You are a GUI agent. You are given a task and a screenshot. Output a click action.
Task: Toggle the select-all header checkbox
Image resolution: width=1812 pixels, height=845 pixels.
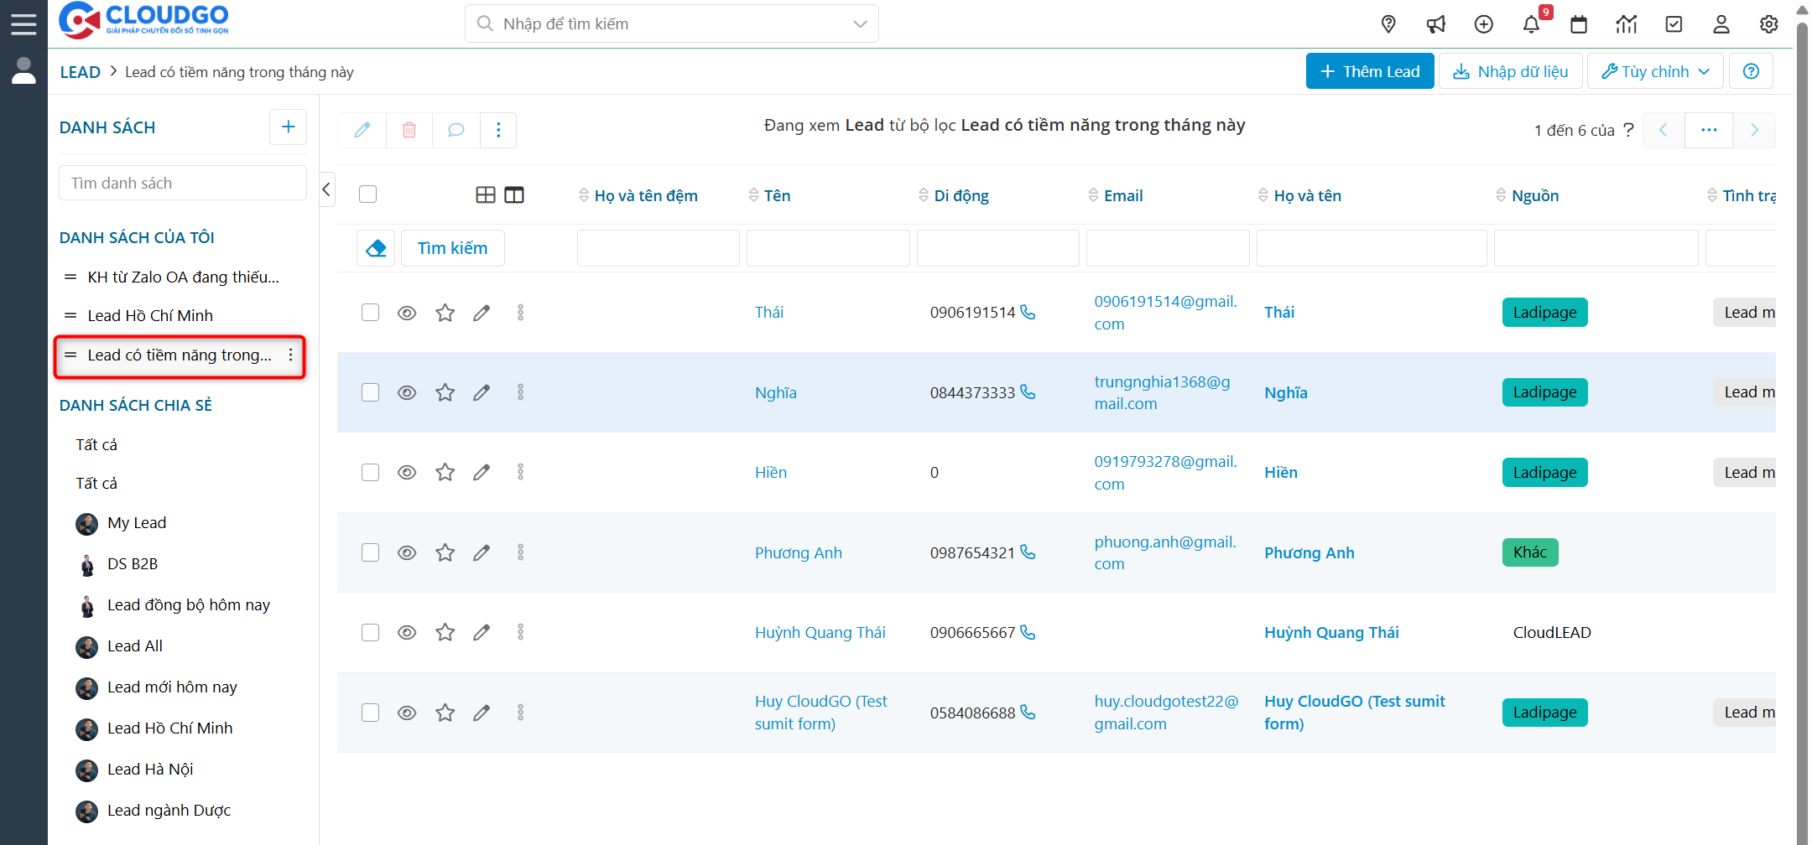tap(367, 194)
